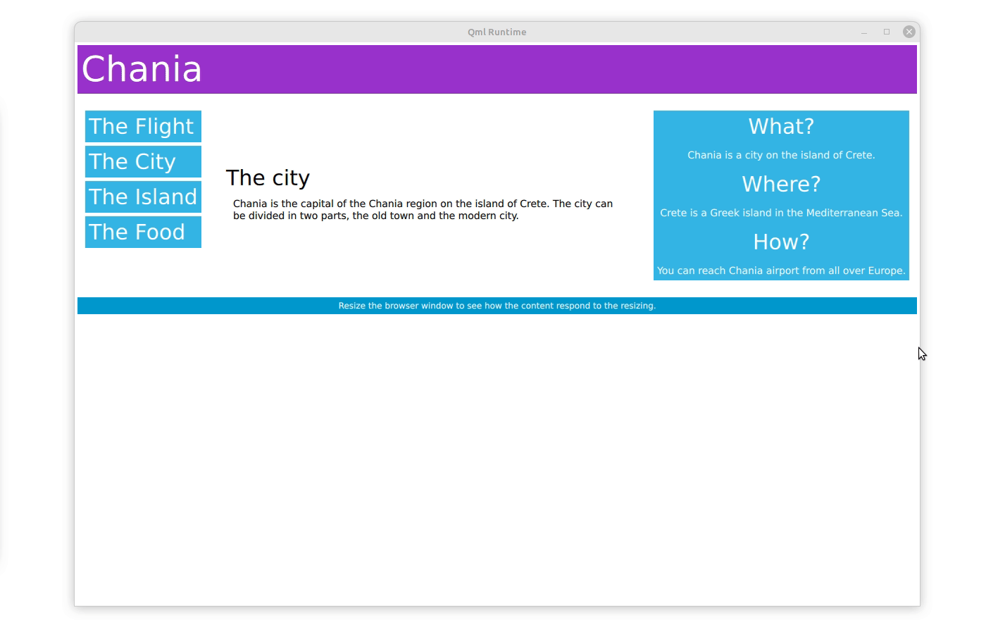Screen dimensions: 986x634
Task: Click "The Island" menu entry
Action: [142, 197]
